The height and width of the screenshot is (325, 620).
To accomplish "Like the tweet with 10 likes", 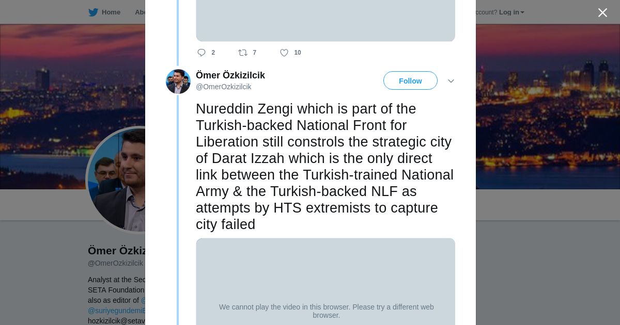I will tap(284, 53).
